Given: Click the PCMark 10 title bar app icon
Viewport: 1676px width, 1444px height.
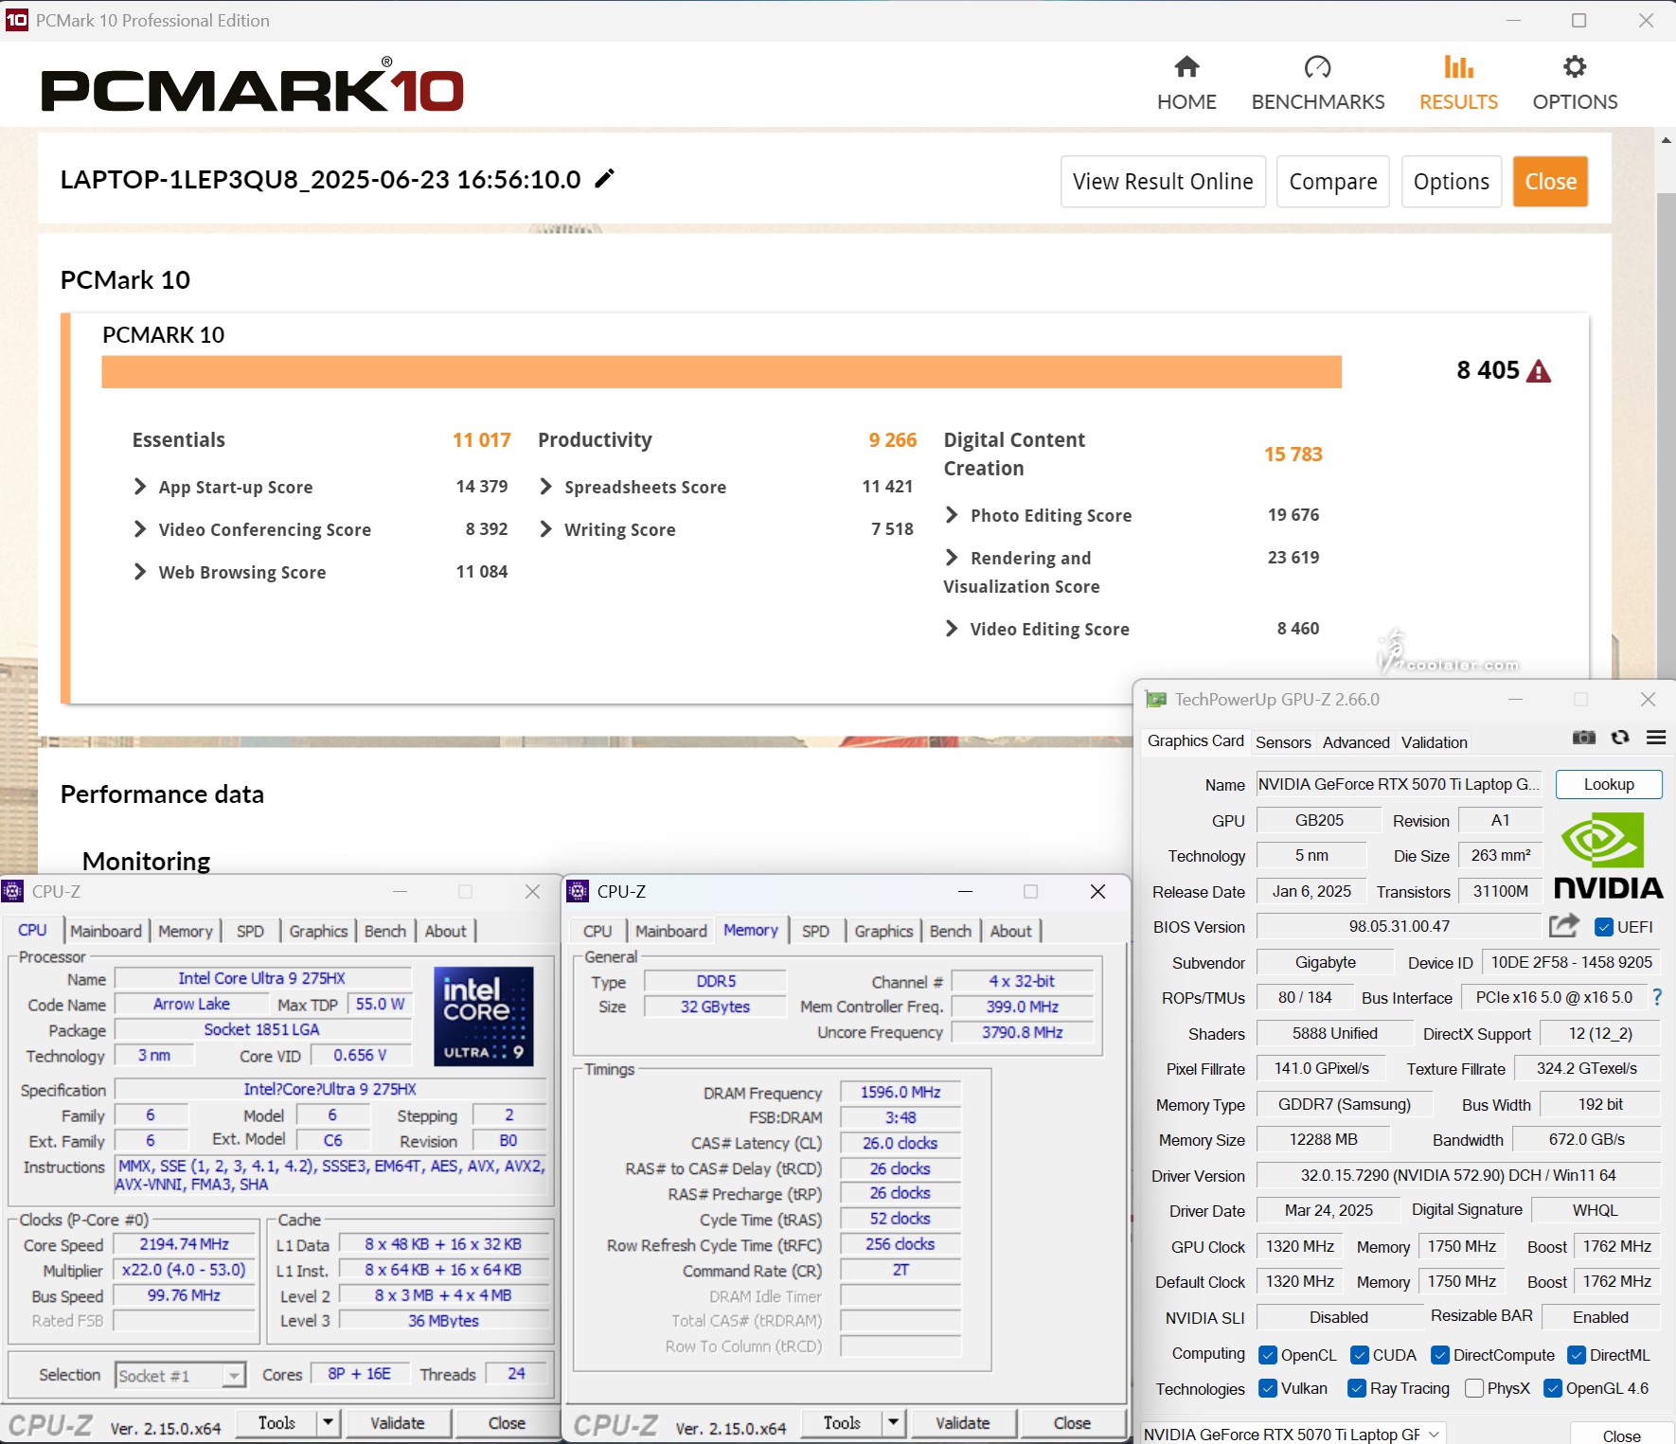Looking at the screenshot, I should click(16, 20).
